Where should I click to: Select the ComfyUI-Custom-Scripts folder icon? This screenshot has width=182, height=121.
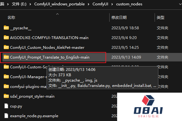(6, 67)
